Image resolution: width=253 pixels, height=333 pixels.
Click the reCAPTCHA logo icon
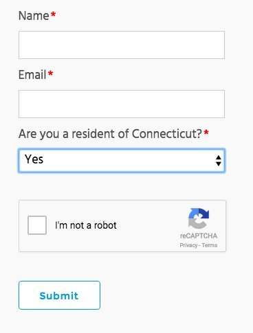pyautogui.click(x=199, y=218)
